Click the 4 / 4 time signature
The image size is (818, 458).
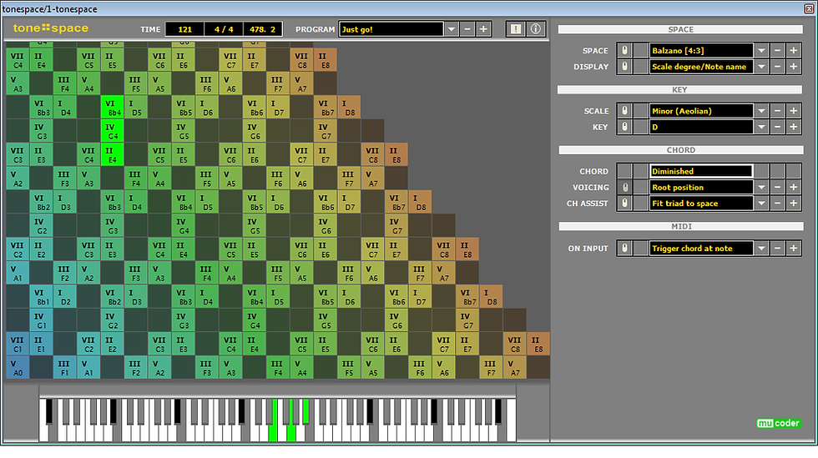click(224, 29)
